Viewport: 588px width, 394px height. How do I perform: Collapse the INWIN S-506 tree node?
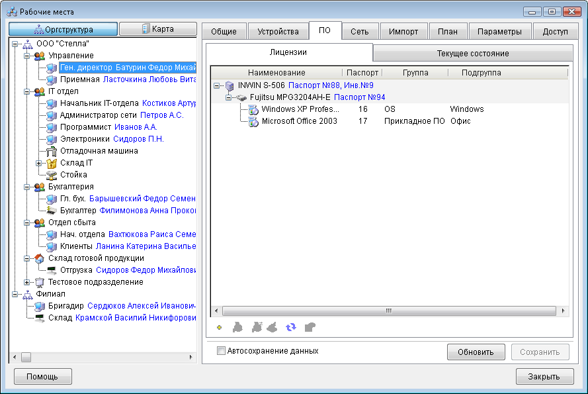tap(215, 85)
